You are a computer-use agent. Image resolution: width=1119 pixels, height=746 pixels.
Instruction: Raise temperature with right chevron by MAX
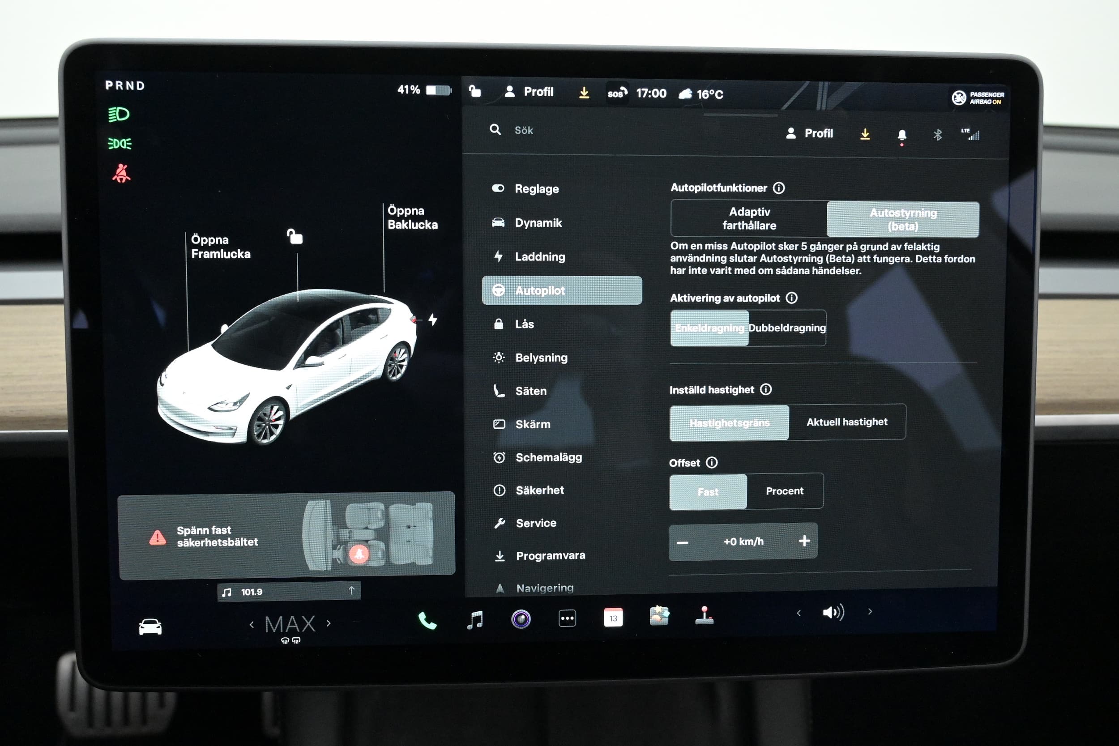329,623
